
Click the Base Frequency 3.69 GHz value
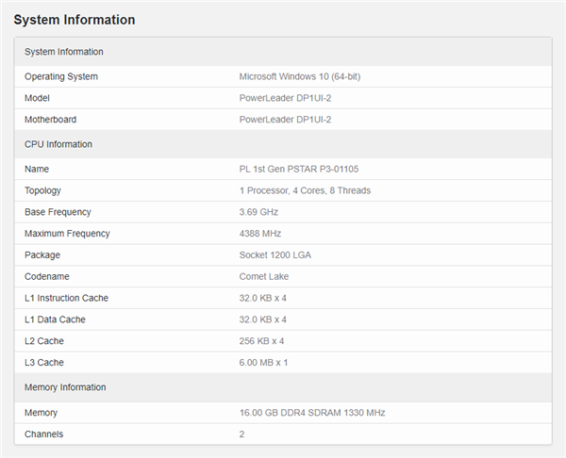click(x=260, y=212)
